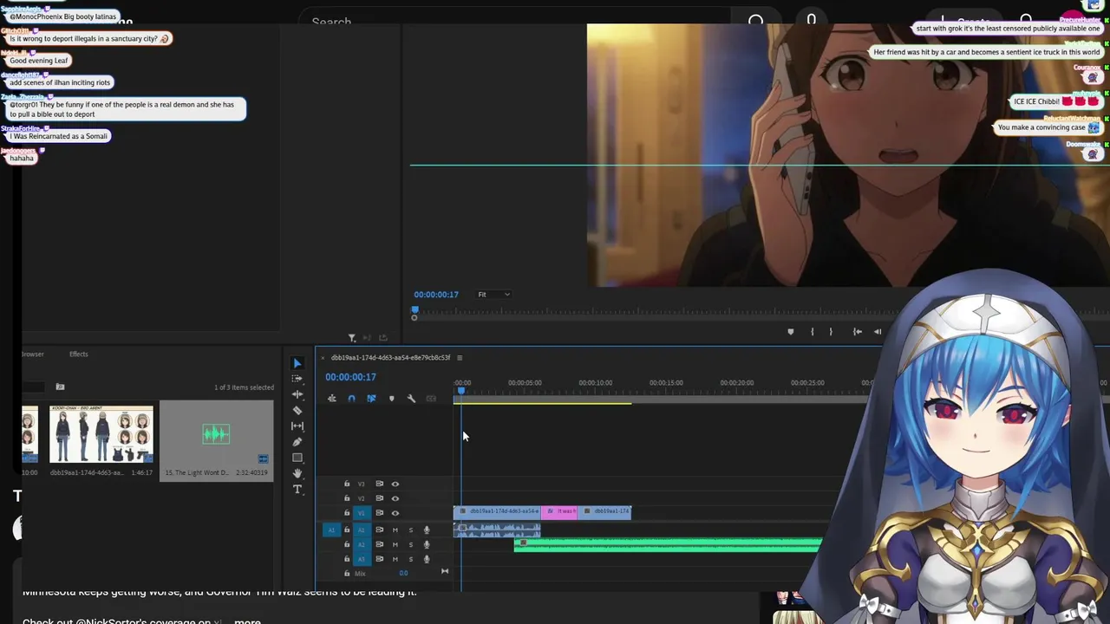Mute audio track A3

click(395, 559)
